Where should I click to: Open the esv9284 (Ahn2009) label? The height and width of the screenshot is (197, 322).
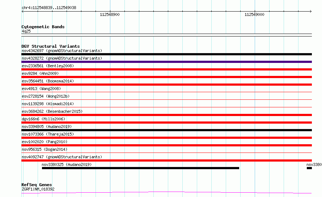pyautogui.click(x=40, y=73)
